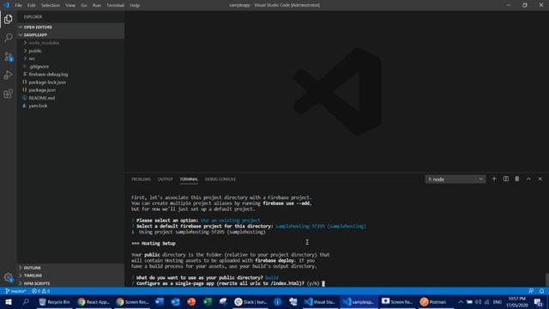The image size is (549, 309).
Task: Kill the terminal with the trash icon
Action: (517, 179)
